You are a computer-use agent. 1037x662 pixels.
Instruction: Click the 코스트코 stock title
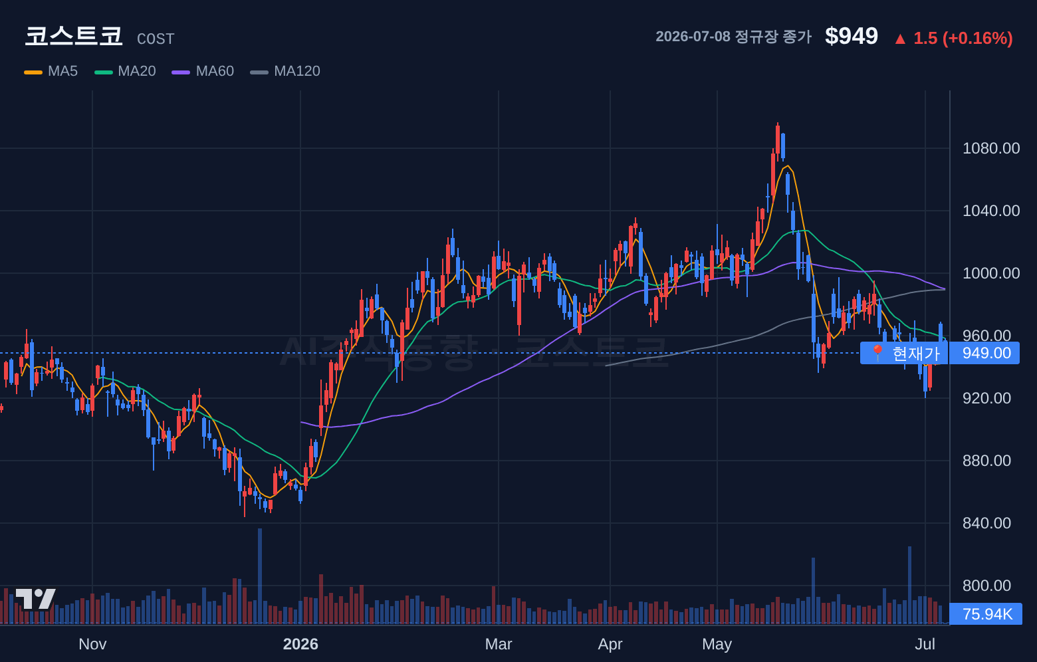point(74,36)
